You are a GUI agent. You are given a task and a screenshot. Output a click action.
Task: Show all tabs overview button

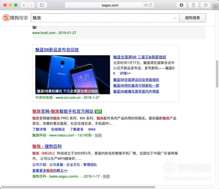click(x=205, y=5)
